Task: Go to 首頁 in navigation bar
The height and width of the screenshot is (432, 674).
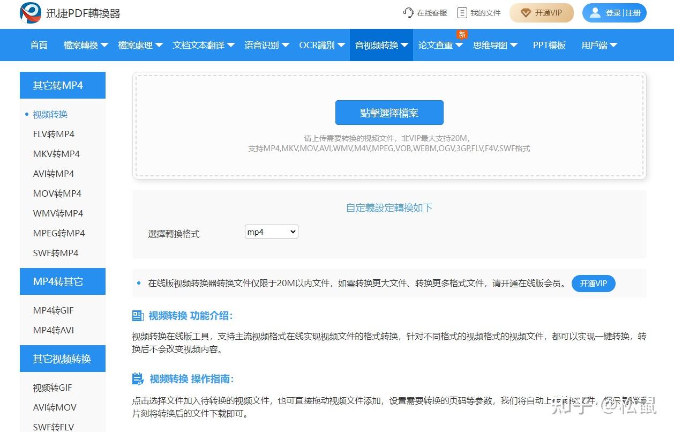Action: [39, 45]
